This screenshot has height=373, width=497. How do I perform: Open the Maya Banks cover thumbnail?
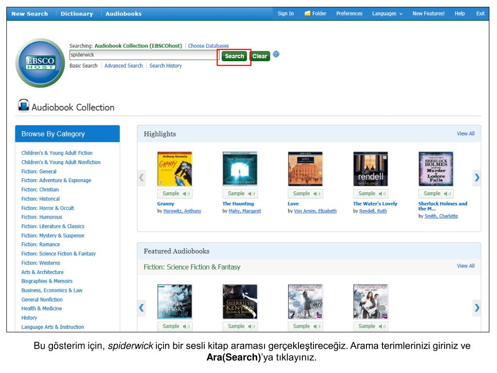click(175, 301)
